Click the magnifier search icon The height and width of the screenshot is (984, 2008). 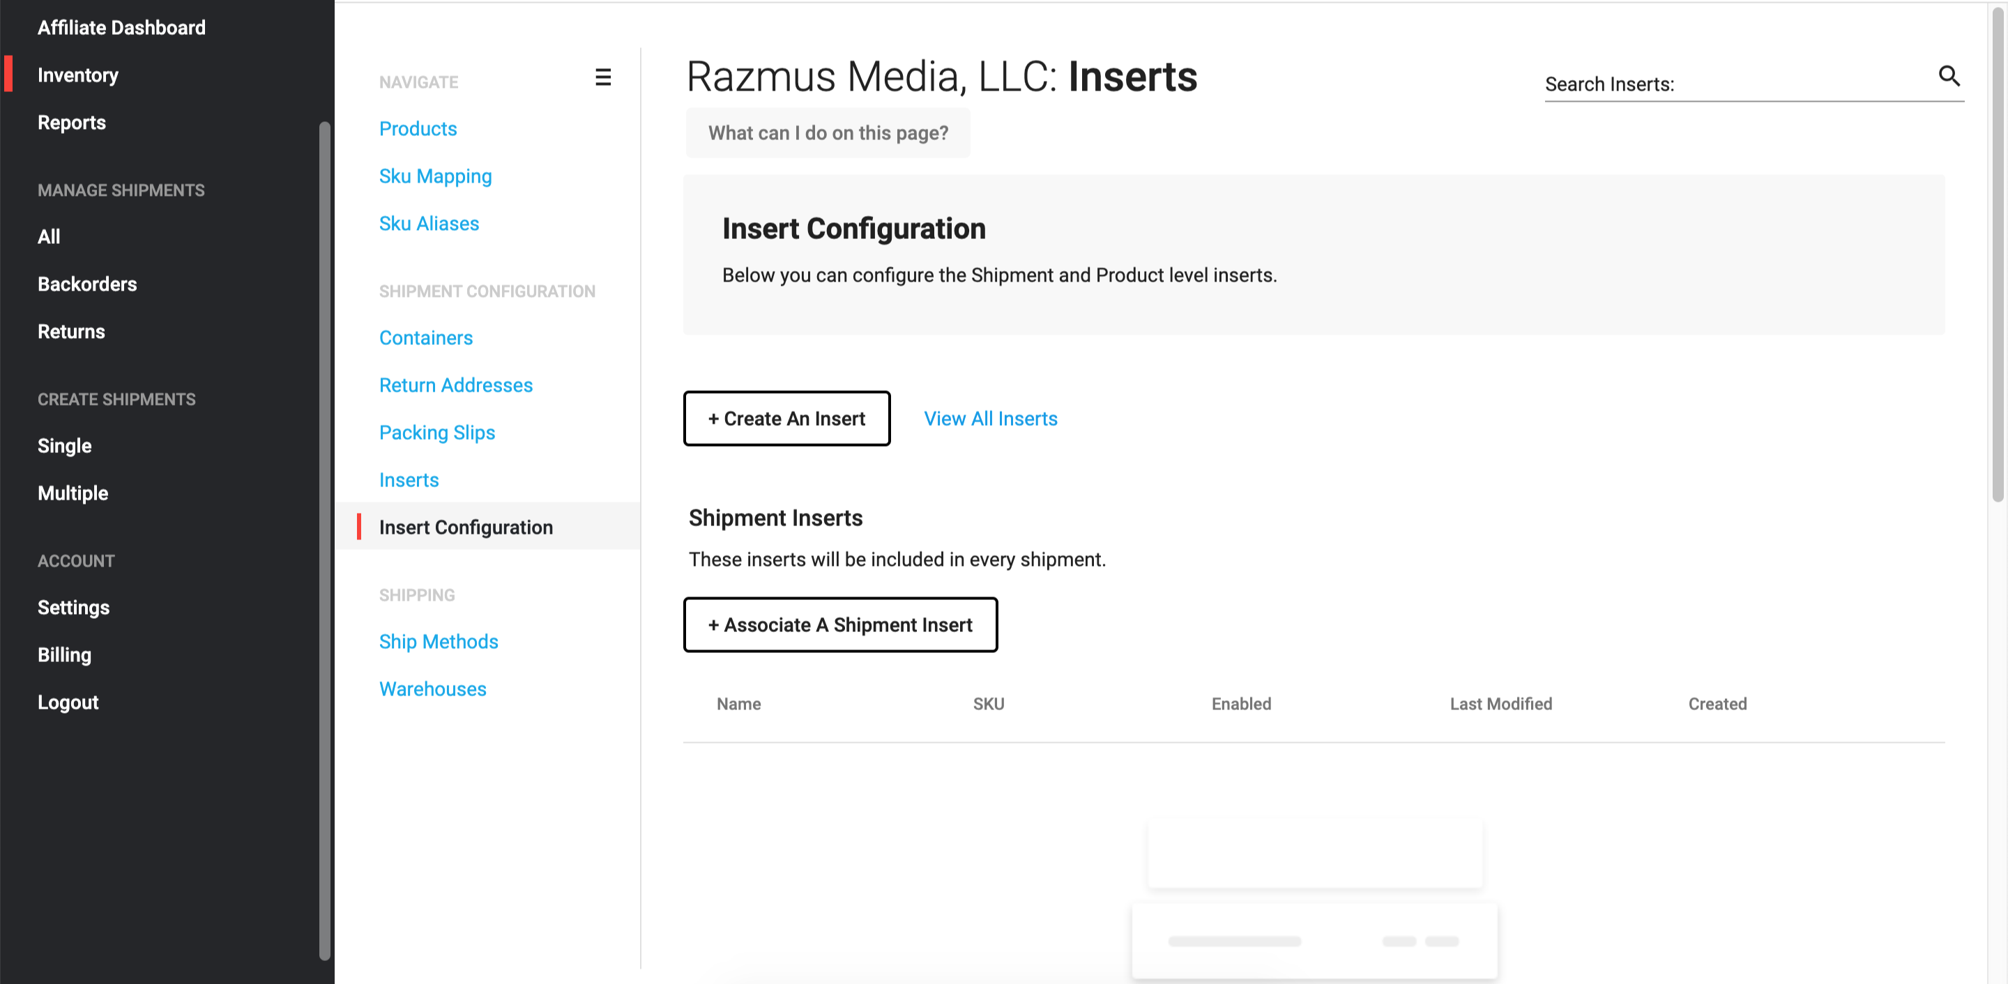coord(1949,75)
